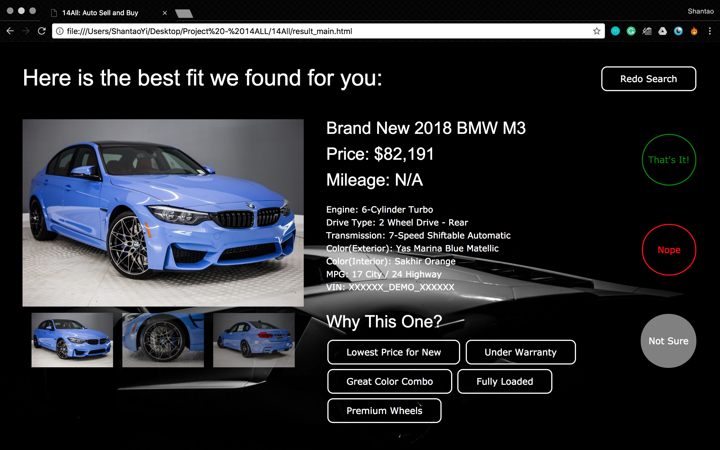The width and height of the screenshot is (720, 450).
Task: Reload the page with the refresh icon
Action: [x=42, y=31]
